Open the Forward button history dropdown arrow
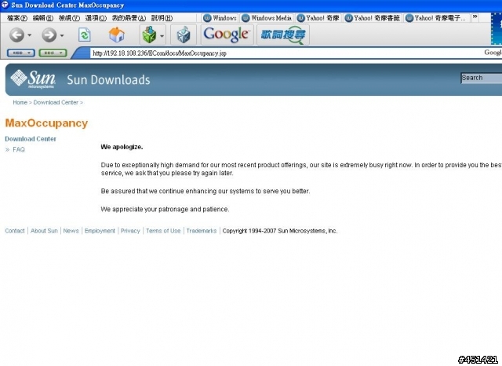 62,35
